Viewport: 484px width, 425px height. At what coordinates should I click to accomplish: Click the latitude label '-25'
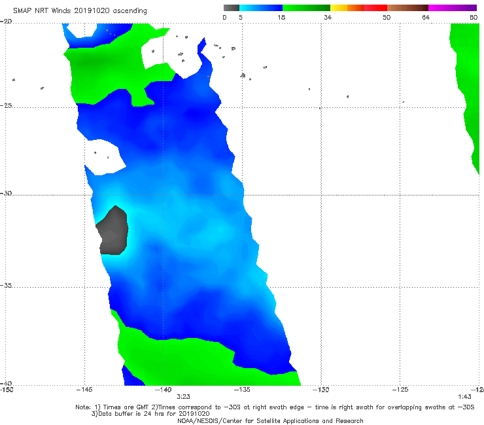click(6, 105)
